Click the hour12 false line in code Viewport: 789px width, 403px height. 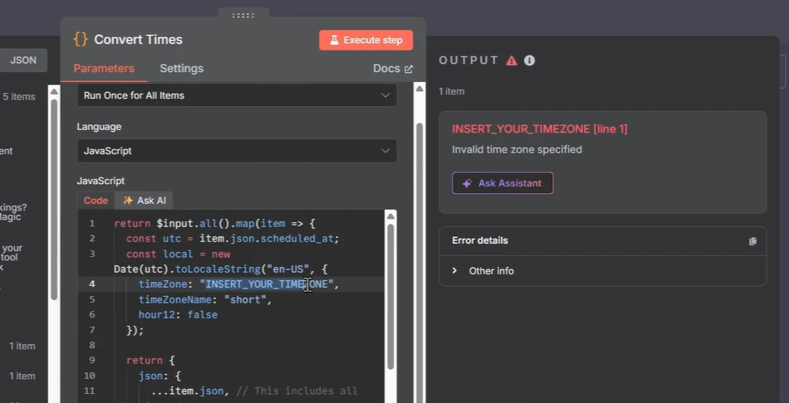pyautogui.click(x=178, y=315)
